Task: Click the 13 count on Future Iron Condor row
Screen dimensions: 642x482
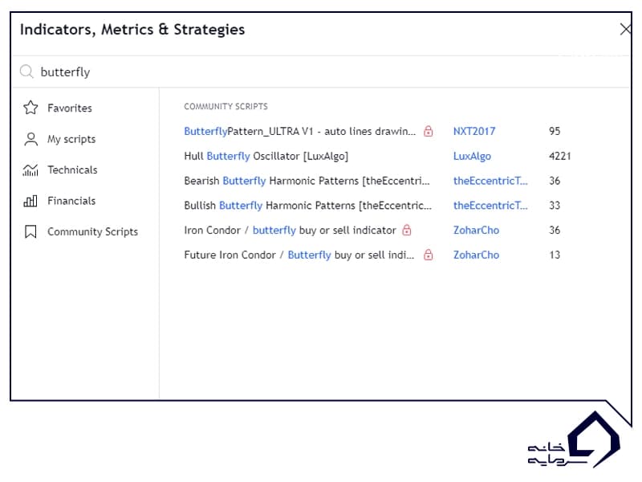Action: 555,255
